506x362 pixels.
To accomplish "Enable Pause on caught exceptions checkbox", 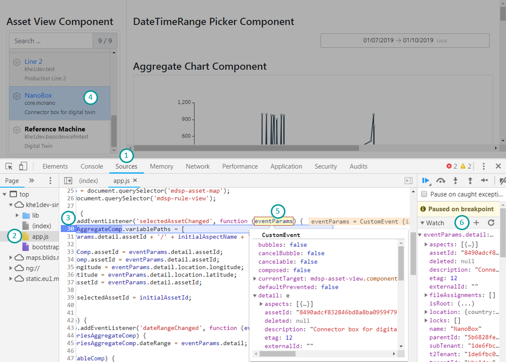I will (424, 194).
